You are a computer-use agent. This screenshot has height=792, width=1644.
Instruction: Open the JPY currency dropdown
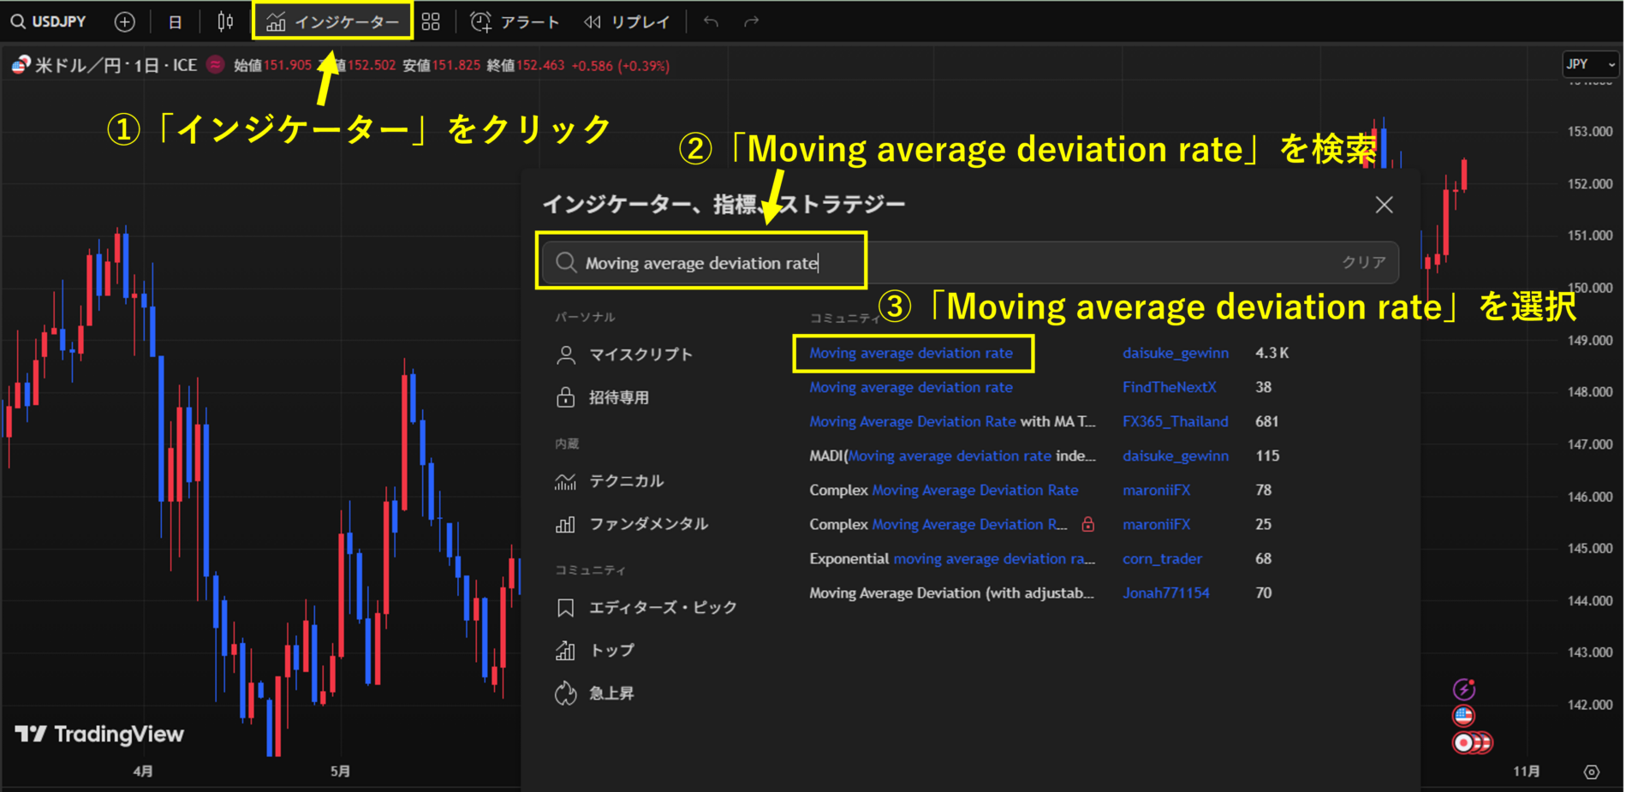pos(1589,64)
